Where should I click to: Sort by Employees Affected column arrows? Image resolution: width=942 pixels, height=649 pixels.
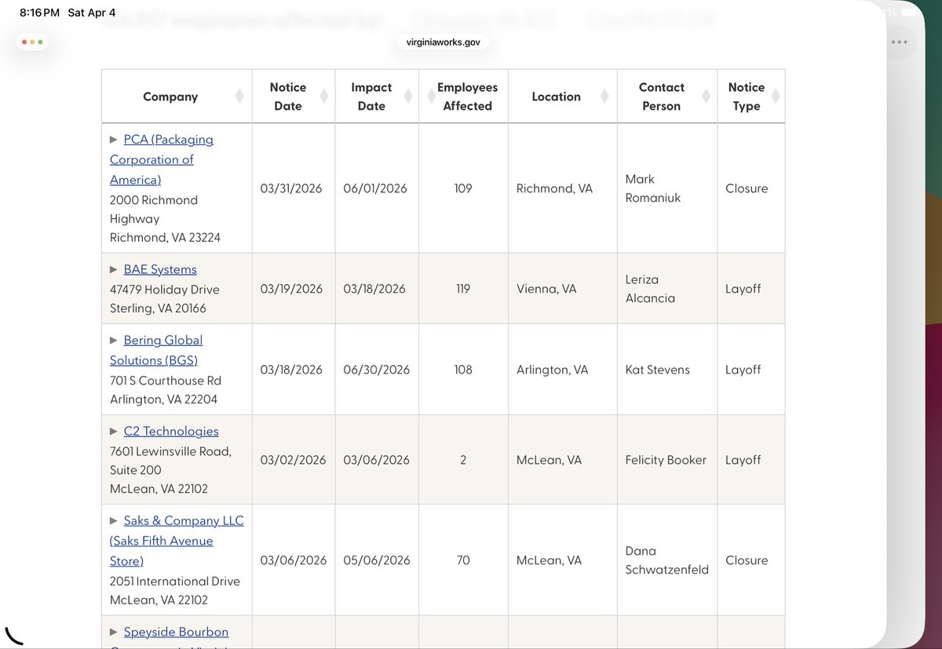[431, 97]
